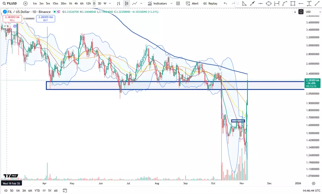The image size is (322, 194).
Task: Open the FILUSD symbol search field
Action: [x=11, y=3]
